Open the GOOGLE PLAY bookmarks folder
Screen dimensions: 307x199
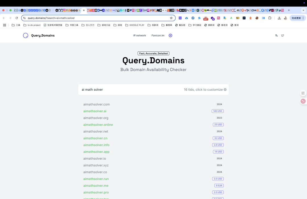(x=135, y=25)
